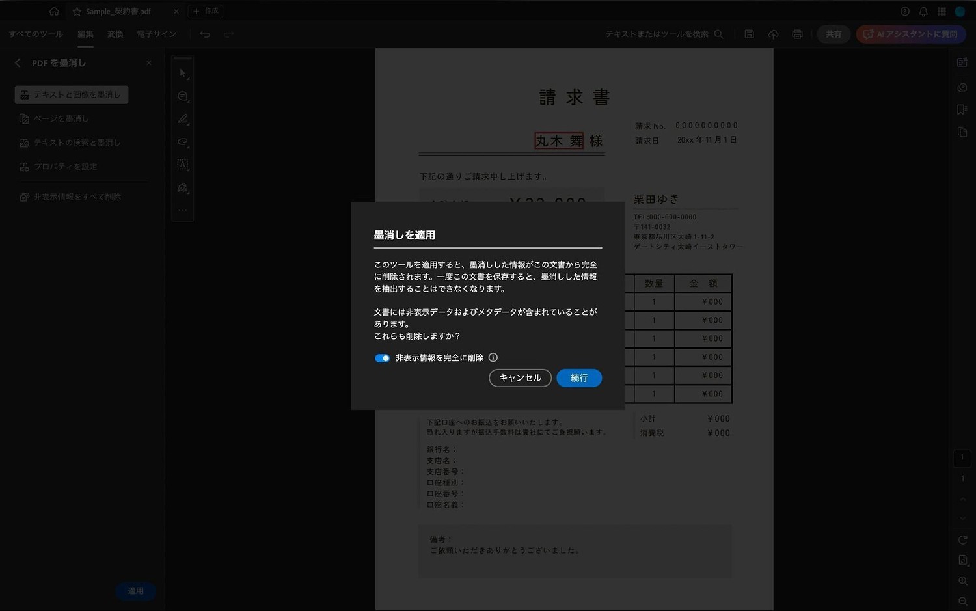Switch to the 編集 tab
Screen dimensions: 976x611
85,34
